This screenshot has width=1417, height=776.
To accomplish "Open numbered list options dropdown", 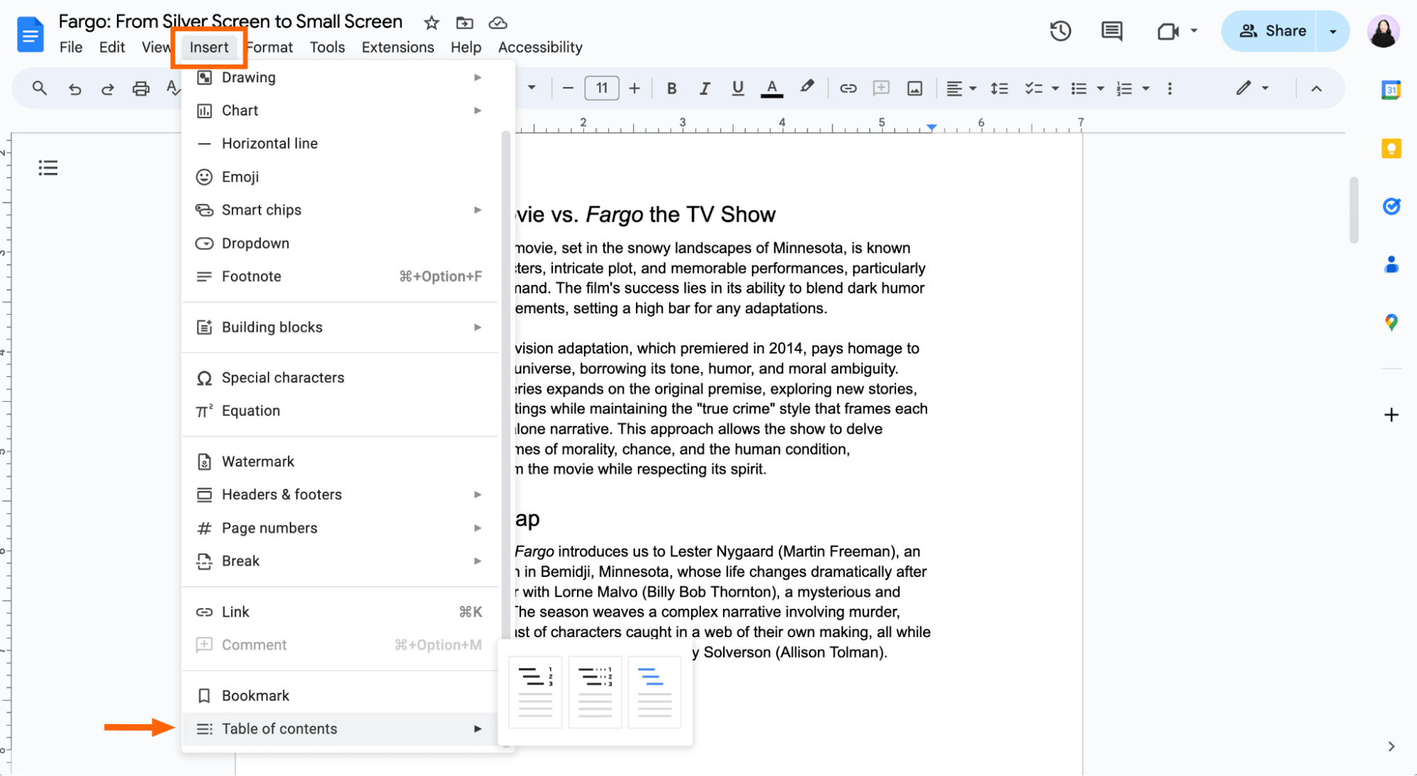I will 1146,89.
